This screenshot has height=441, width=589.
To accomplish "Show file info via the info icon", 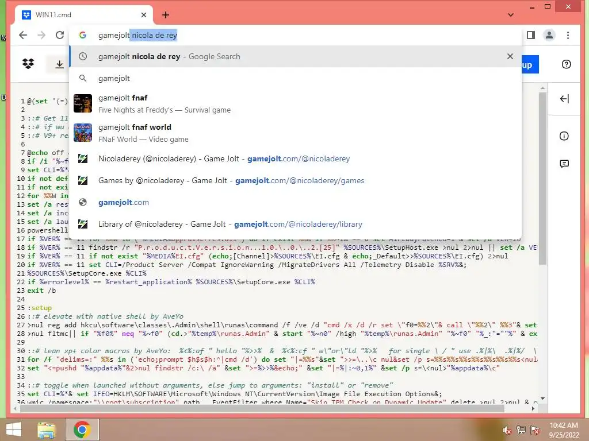I will point(564,136).
